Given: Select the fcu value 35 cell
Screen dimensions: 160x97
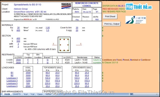Looking at the screenshot, I should point(18,28).
